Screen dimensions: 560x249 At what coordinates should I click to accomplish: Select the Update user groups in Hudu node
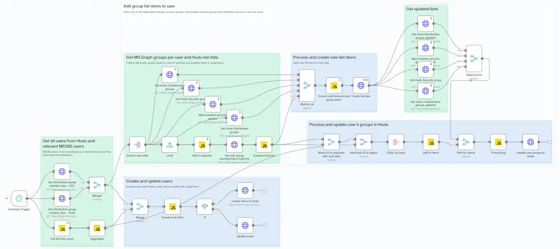tap(530, 142)
